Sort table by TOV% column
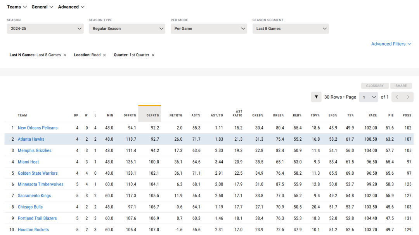The height and width of the screenshot is (235, 419). tap(315, 116)
